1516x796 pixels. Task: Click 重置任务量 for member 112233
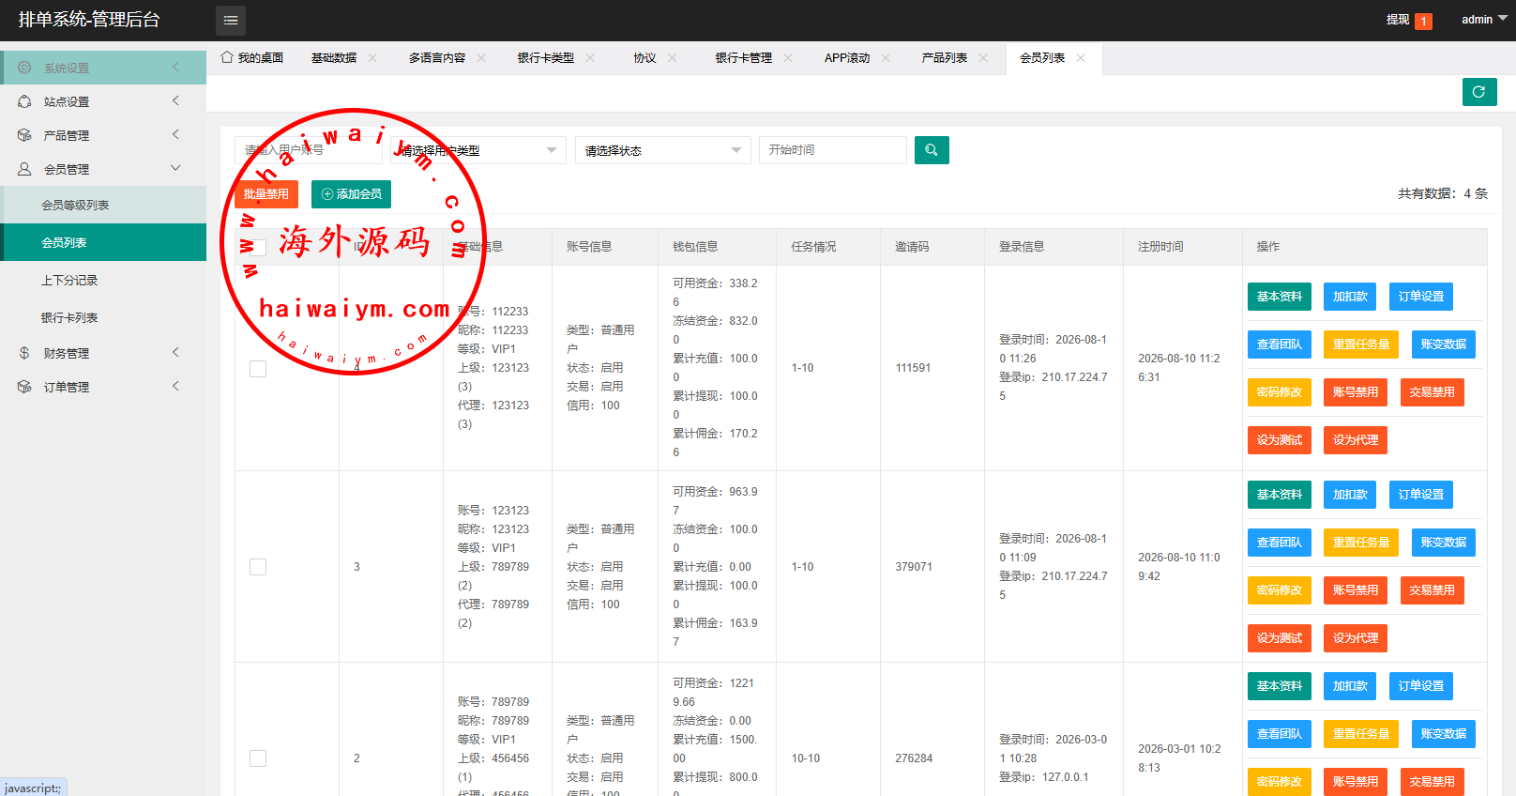(x=1361, y=344)
